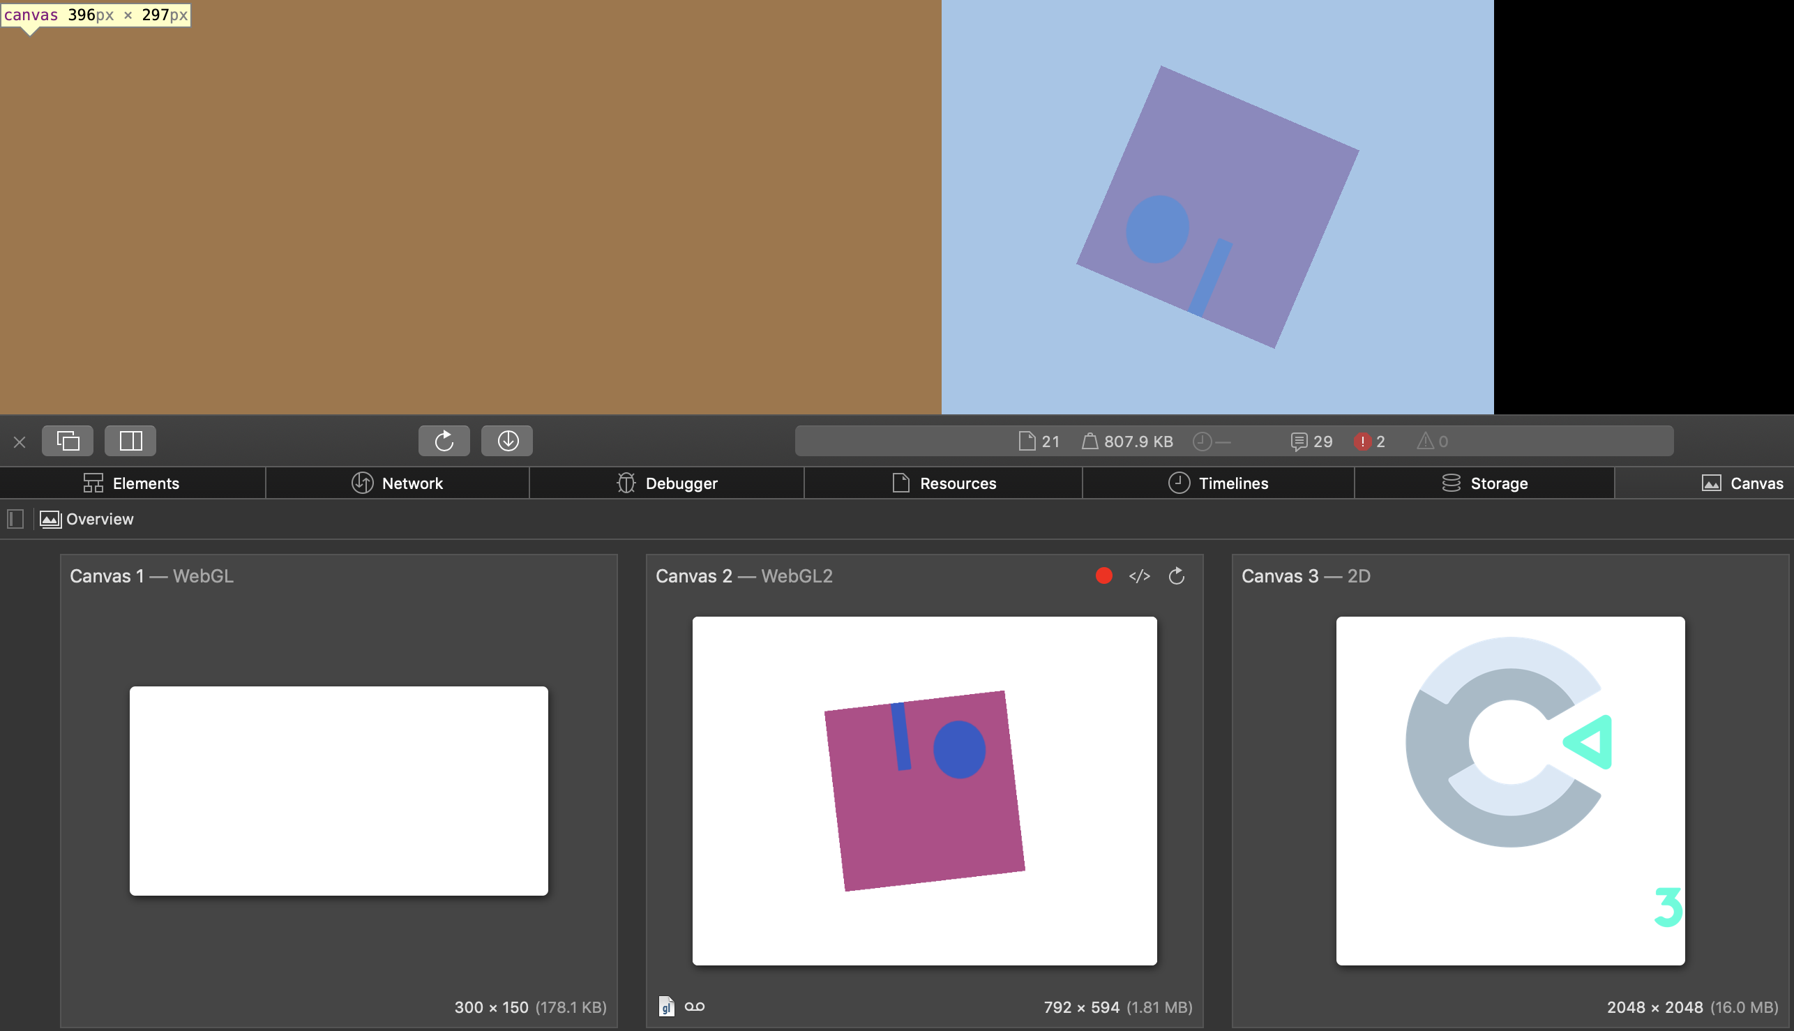Toggle the warnings indicator showing 0
This screenshot has height=1031, width=1794.
1431,440
